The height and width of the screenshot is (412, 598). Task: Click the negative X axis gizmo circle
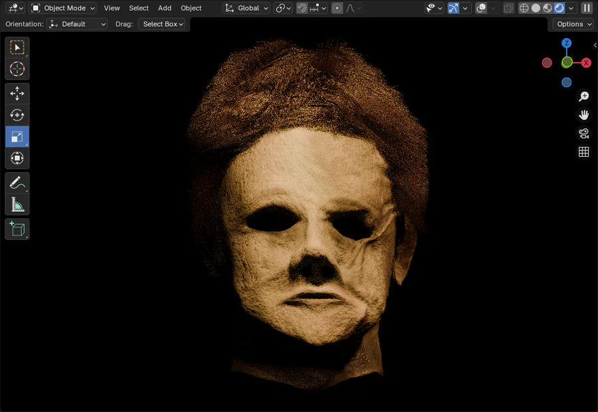point(547,62)
